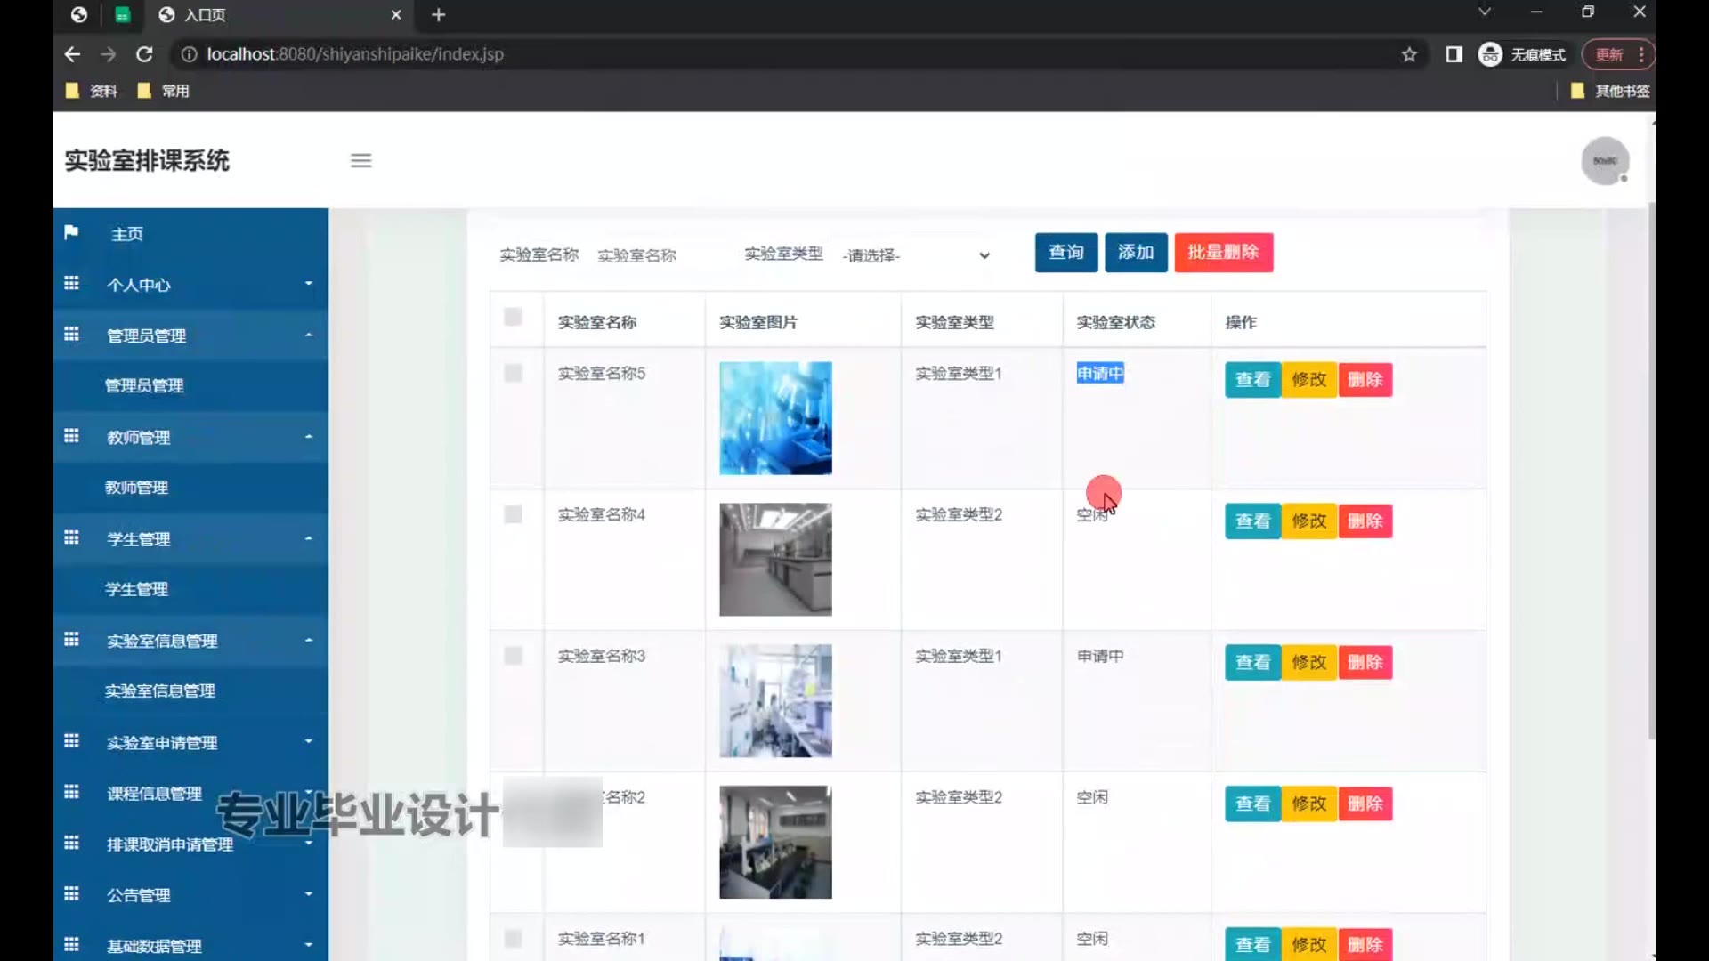This screenshot has width=1709, height=961.
Task: Click the browser back arrow
Action: (x=72, y=54)
